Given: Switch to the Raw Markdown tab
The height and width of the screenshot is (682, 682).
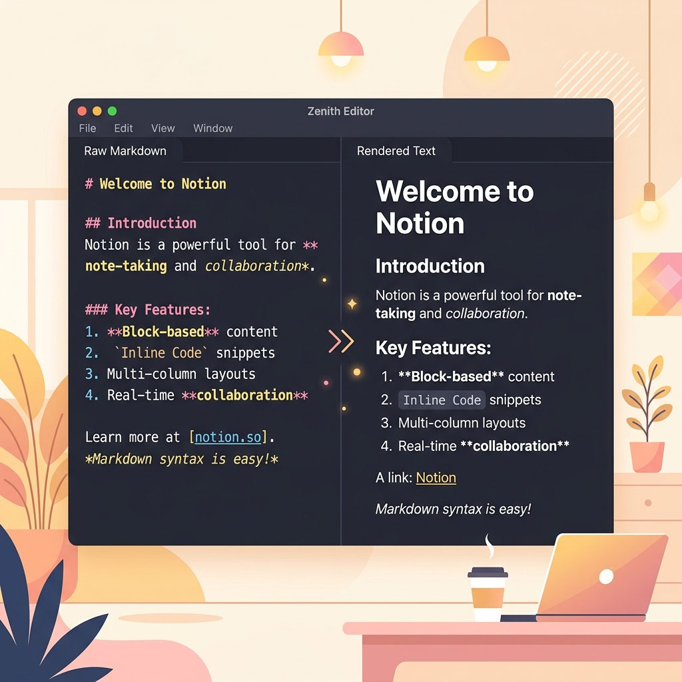Looking at the screenshot, I should click(x=125, y=151).
